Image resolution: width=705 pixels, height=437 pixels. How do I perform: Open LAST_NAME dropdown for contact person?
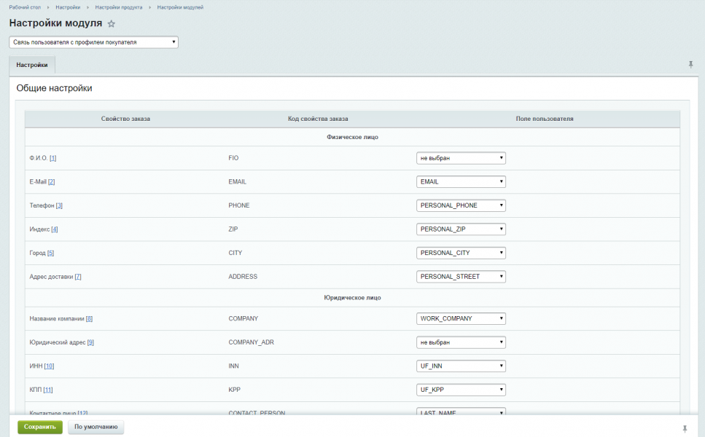click(x=461, y=412)
